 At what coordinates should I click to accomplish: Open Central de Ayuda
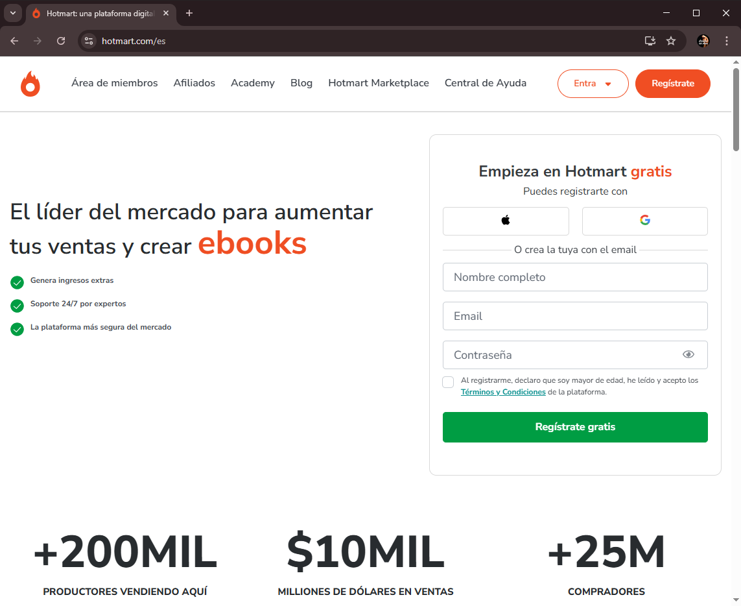point(486,83)
